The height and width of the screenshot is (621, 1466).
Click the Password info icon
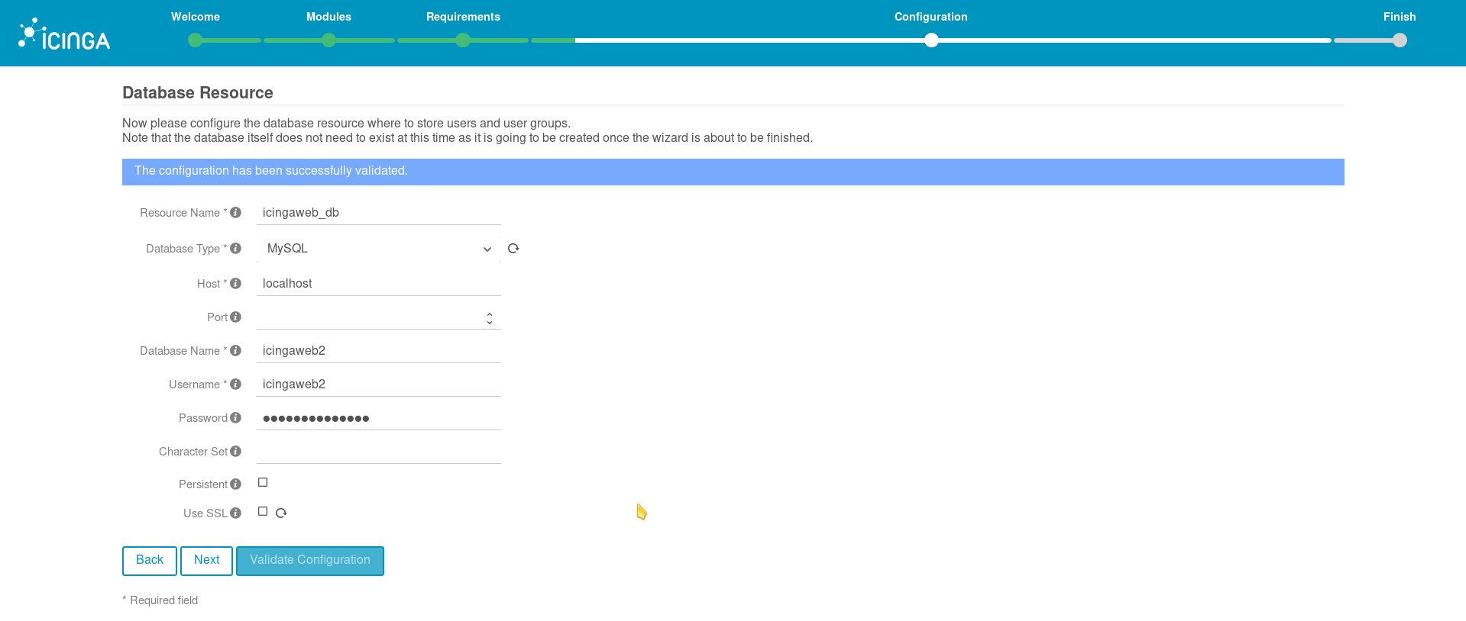pos(235,417)
